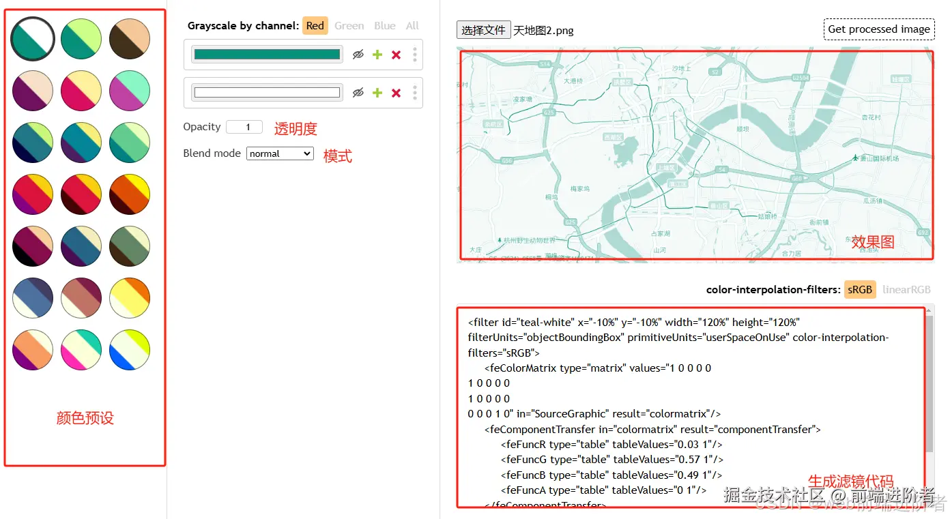950x519 pixels.
Task: Pick the brown, gray-green and cream preset
Action: point(130,246)
